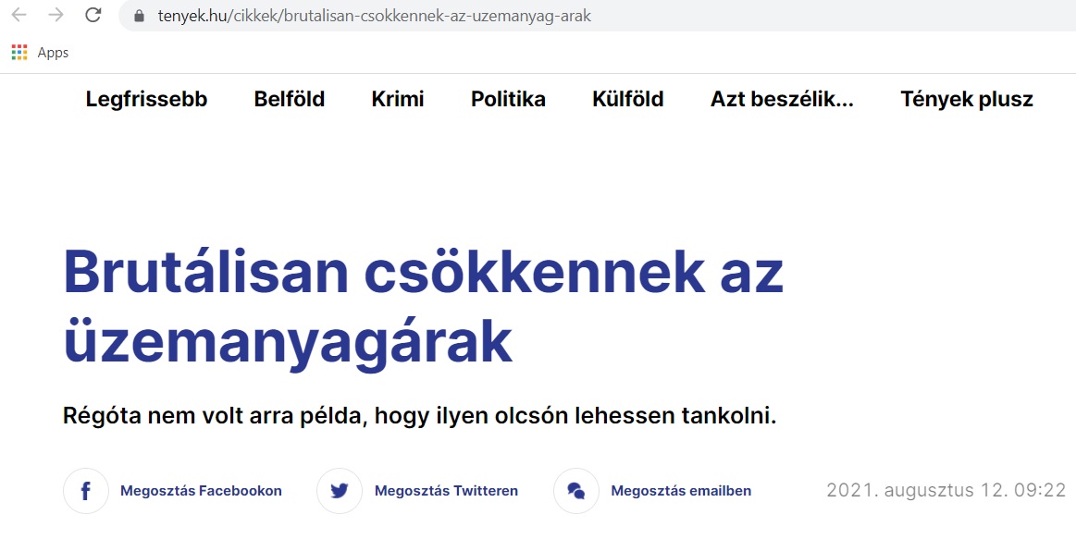The width and height of the screenshot is (1076, 539).
Task: Click the Megosztás emailben text link
Action: pos(681,491)
